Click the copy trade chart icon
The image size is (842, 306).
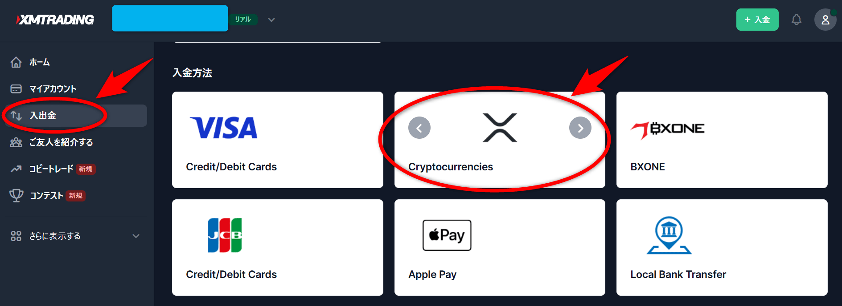click(16, 169)
